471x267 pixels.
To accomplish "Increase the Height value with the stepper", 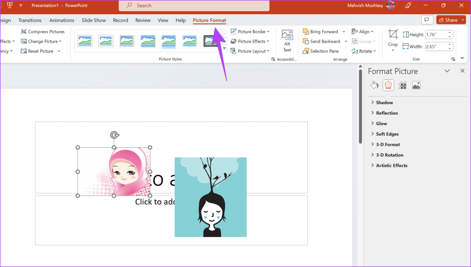I will click(450, 33).
